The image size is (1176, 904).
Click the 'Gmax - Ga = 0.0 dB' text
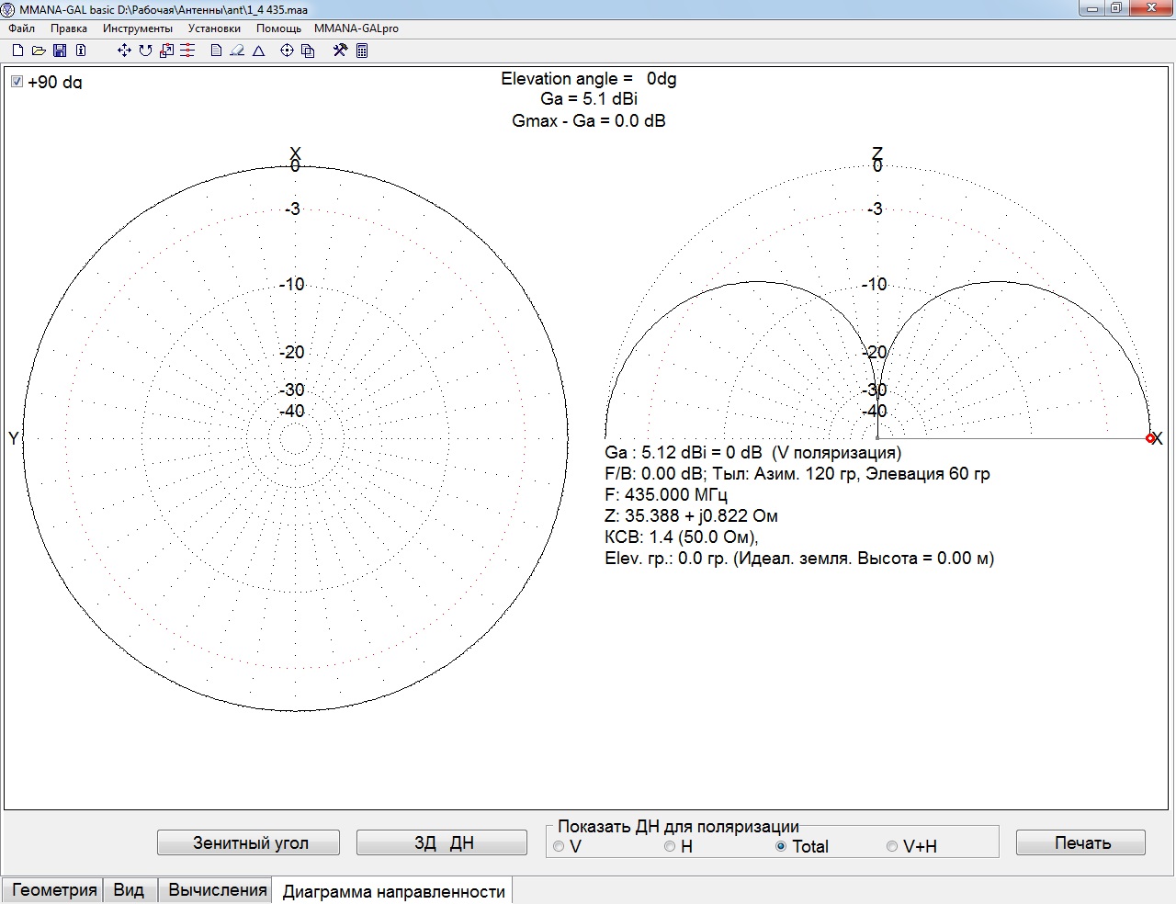point(589,120)
